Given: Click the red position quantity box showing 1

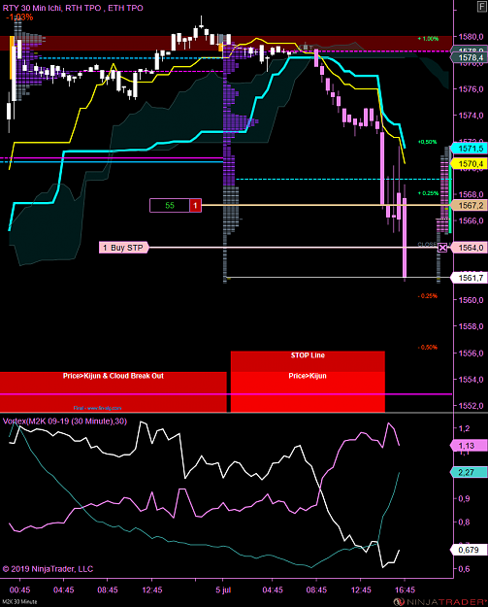Looking at the screenshot, I should point(195,206).
